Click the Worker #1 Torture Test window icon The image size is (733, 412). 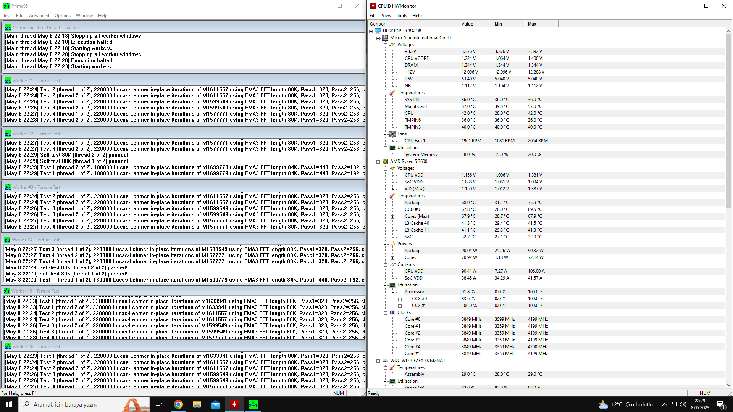[x=8, y=81]
